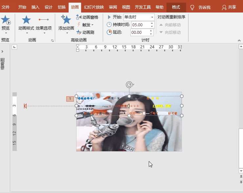243x193 pixels.
Task: Expand the Preview (预览) dropdown arrow
Action: 6,33
